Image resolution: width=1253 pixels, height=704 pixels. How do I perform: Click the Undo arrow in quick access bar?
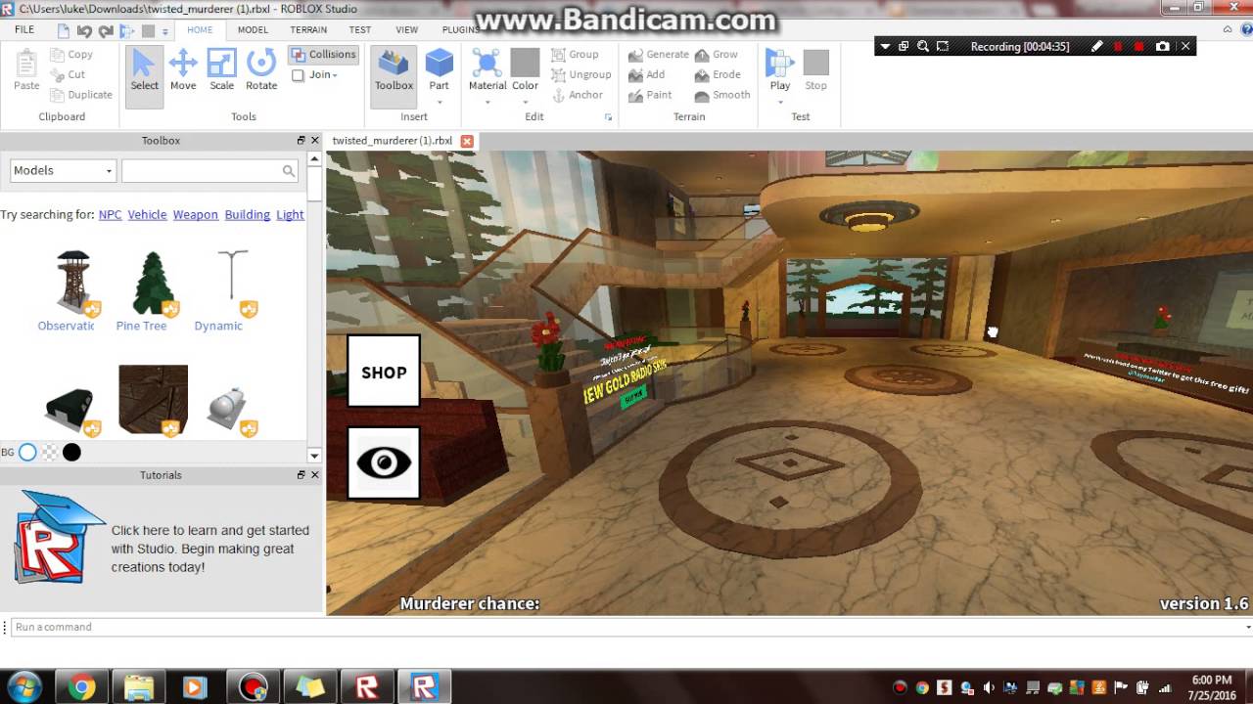click(x=84, y=31)
